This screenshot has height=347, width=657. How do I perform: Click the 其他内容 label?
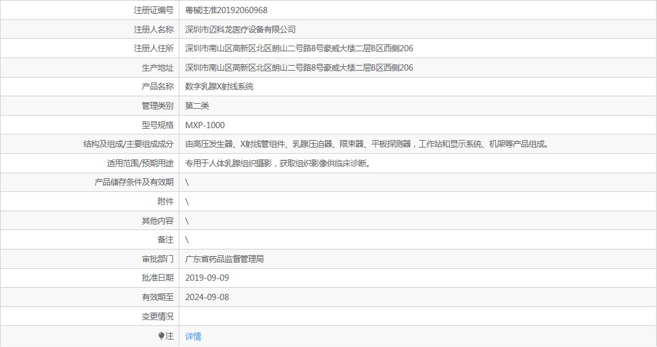point(157,221)
